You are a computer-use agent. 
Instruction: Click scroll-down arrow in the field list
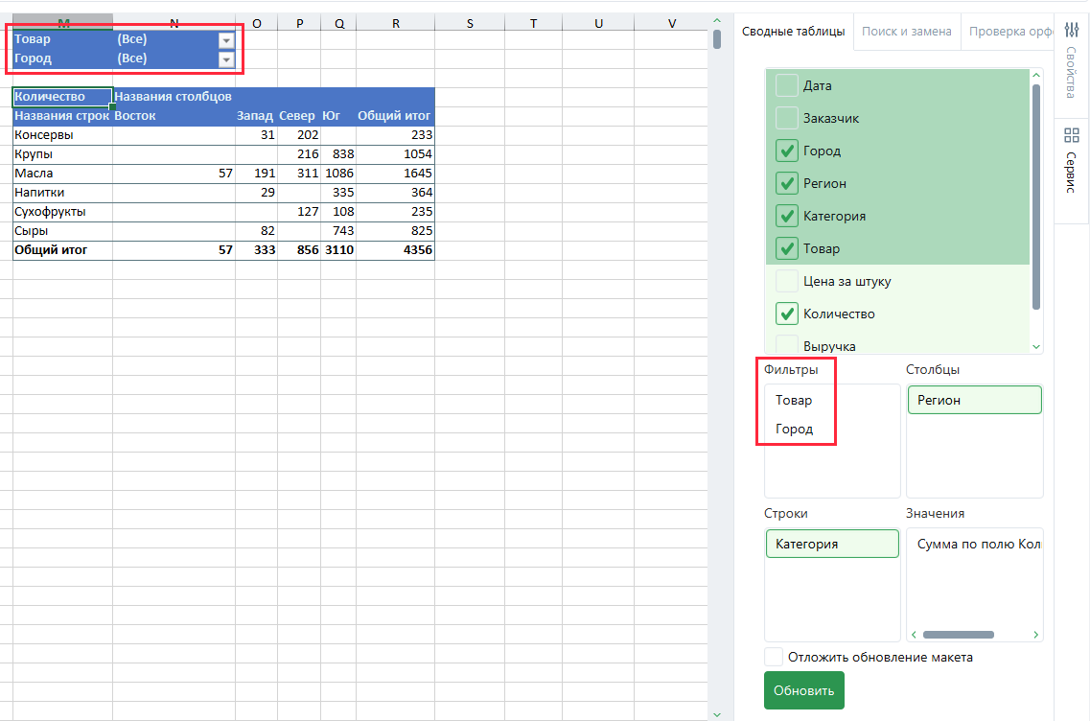pyautogui.click(x=1035, y=346)
